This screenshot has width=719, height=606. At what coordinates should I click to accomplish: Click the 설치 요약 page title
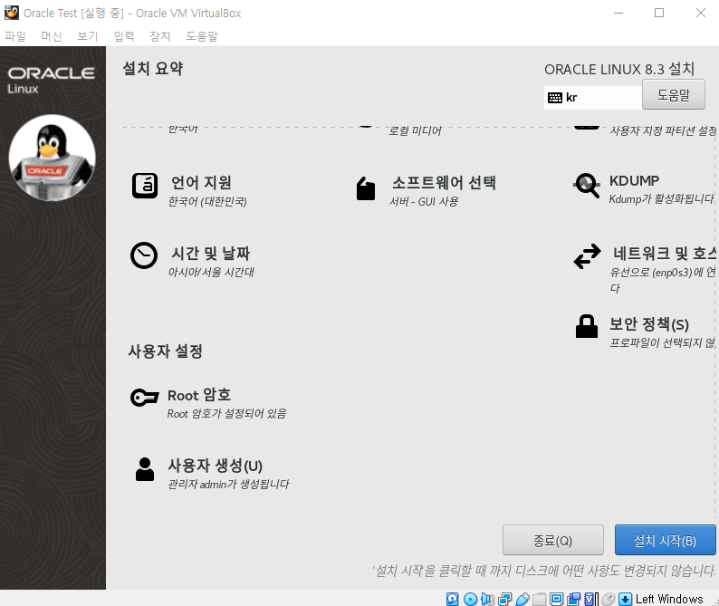(x=153, y=69)
